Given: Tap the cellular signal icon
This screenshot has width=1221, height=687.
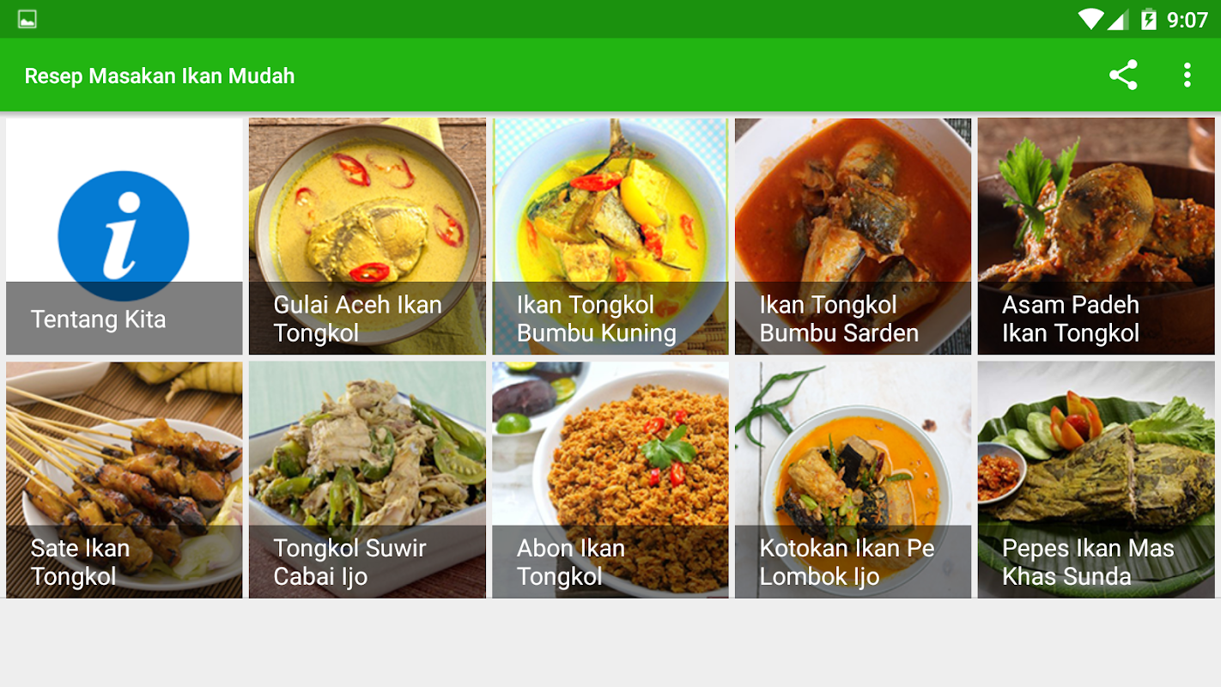Looking at the screenshot, I should click(1118, 19).
